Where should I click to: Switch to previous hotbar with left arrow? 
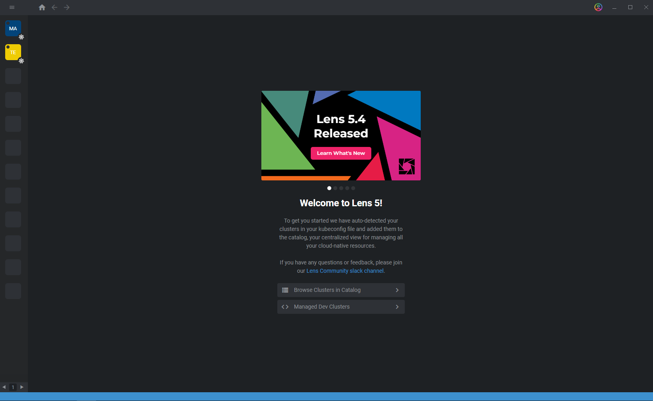(x=4, y=387)
